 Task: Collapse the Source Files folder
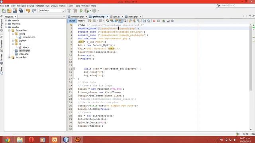pyautogui.click(x=10, y=31)
